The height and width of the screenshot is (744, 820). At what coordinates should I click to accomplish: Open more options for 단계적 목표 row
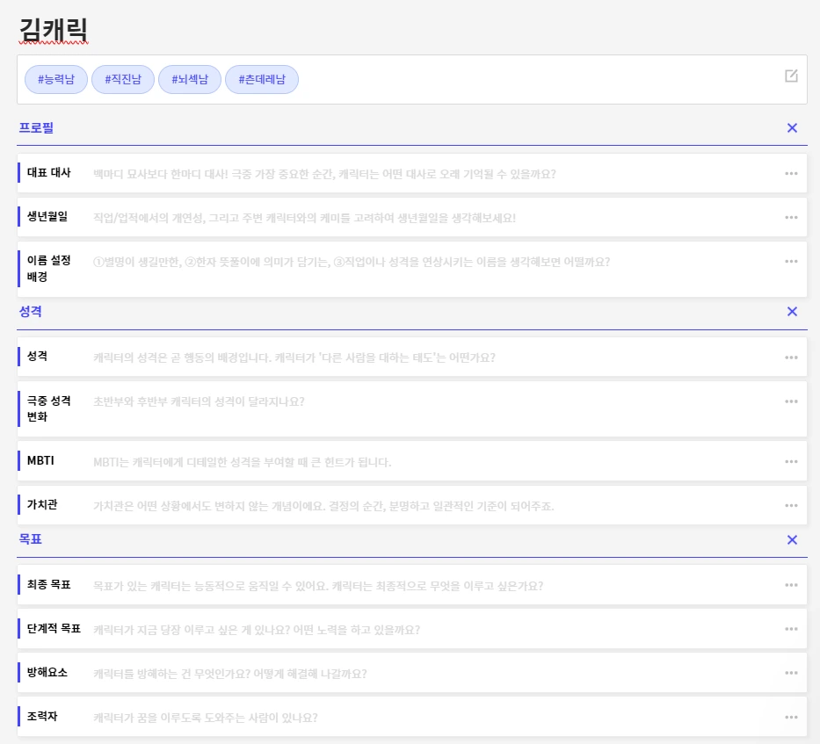click(x=791, y=629)
